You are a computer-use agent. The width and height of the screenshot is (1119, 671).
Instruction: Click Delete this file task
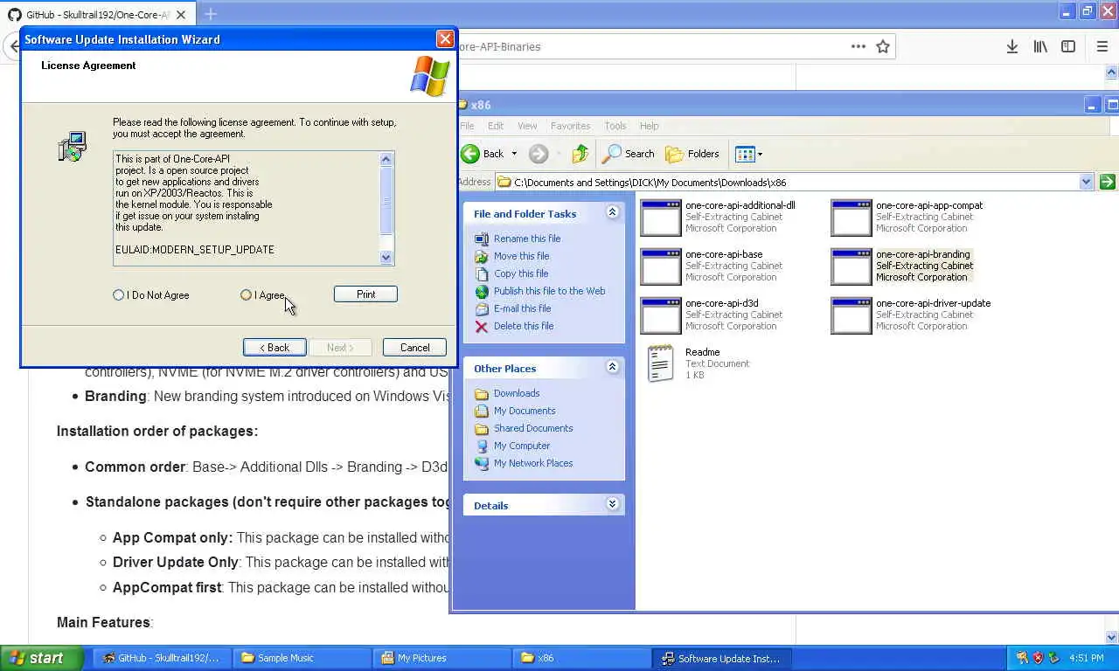(x=524, y=326)
